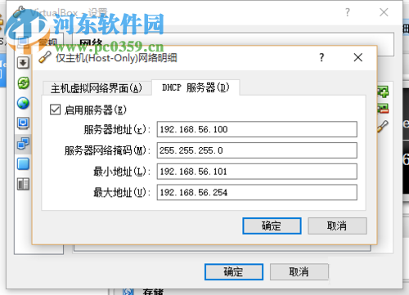Switch to 主机虚拟网络界面(A) tab
This screenshot has height=295, width=409.
click(x=97, y=88)
